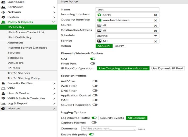The height and width of the screenshot is (137, 188).
Task: Set the Action to DENY
Action: 119,46
